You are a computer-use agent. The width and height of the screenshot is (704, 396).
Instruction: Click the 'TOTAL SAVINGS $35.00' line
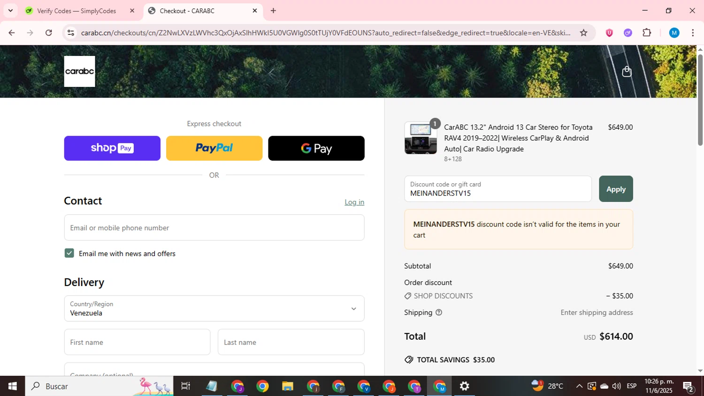(450, 360)
